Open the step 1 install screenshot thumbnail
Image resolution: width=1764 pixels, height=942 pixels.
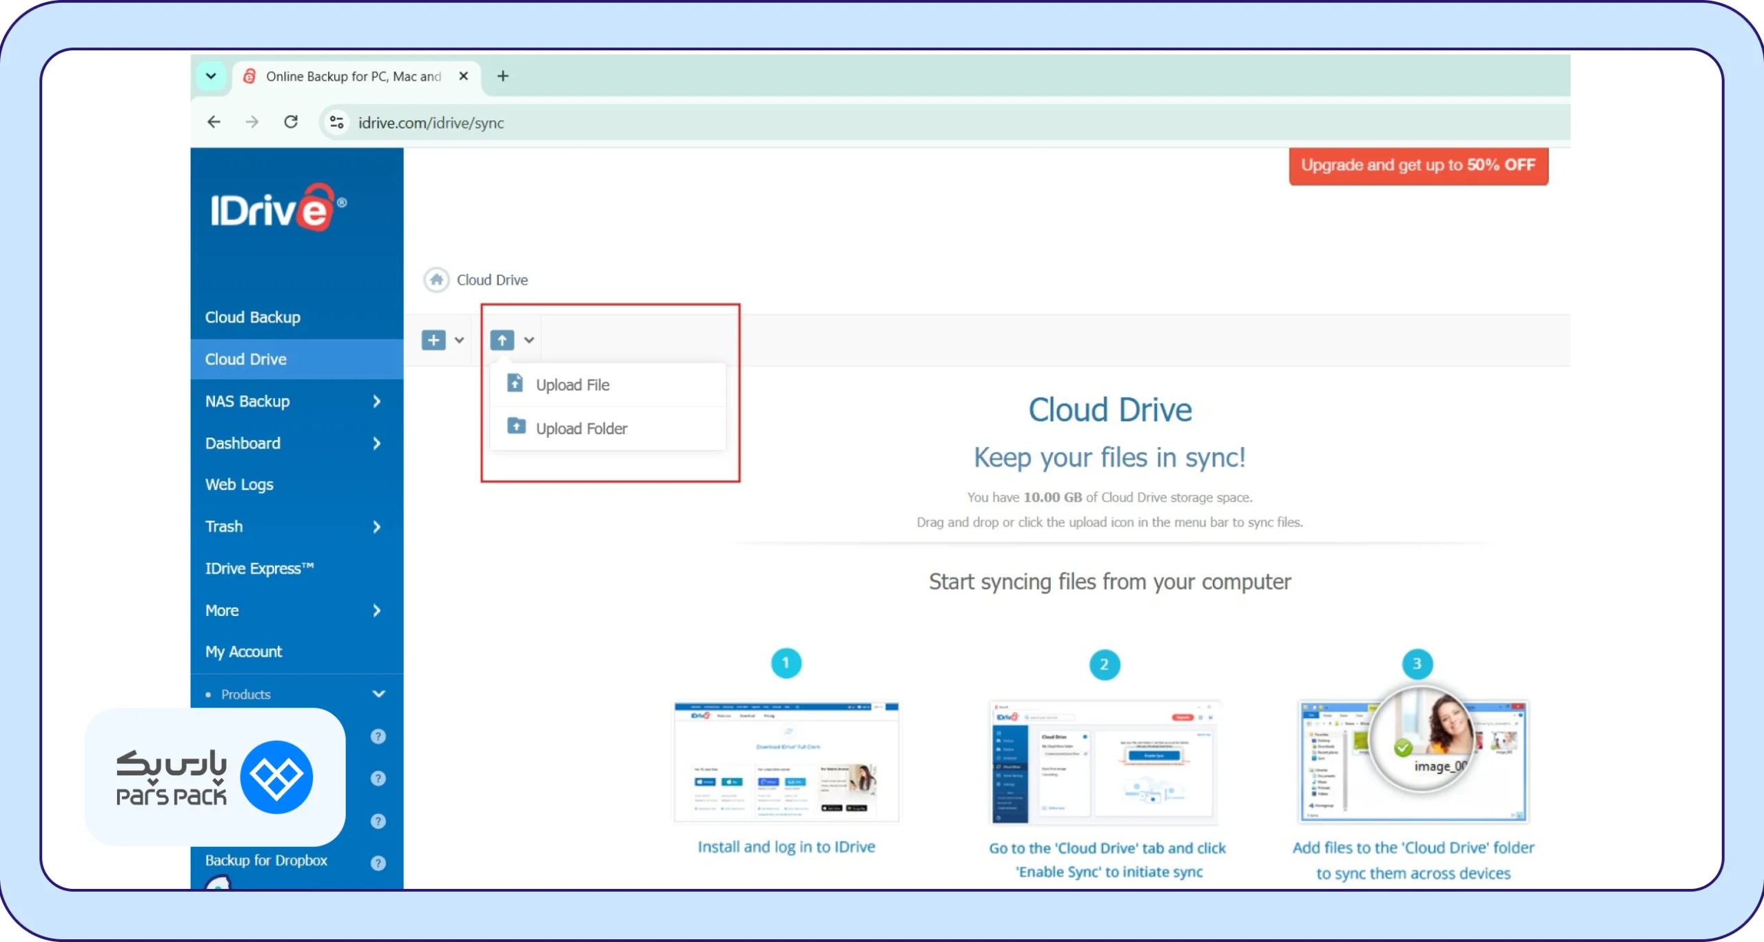[x=786, y=762]
